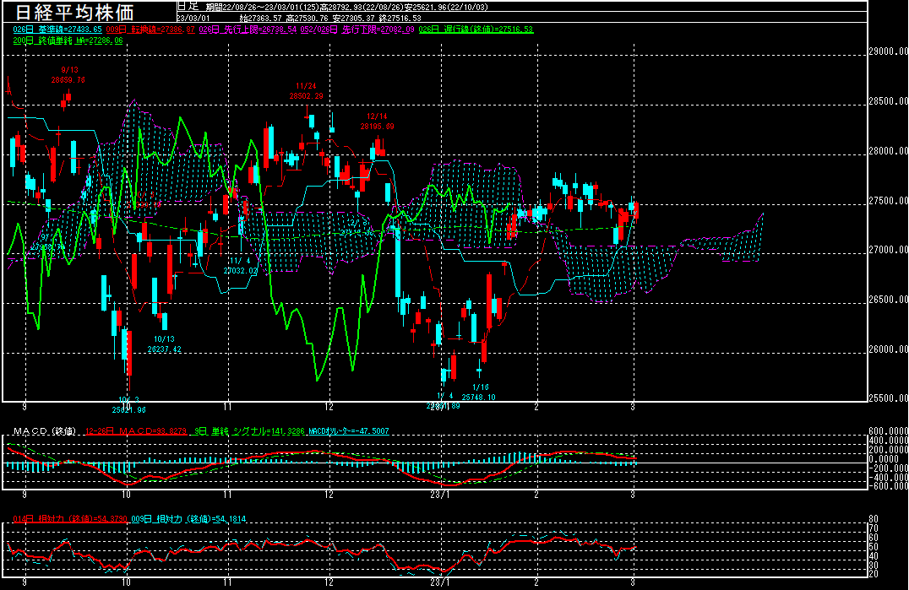Select the 026日 先行上限=26738.54 legend label

coord(248,30)
